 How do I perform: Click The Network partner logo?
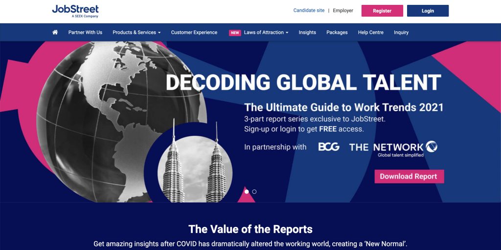[393, 148]
